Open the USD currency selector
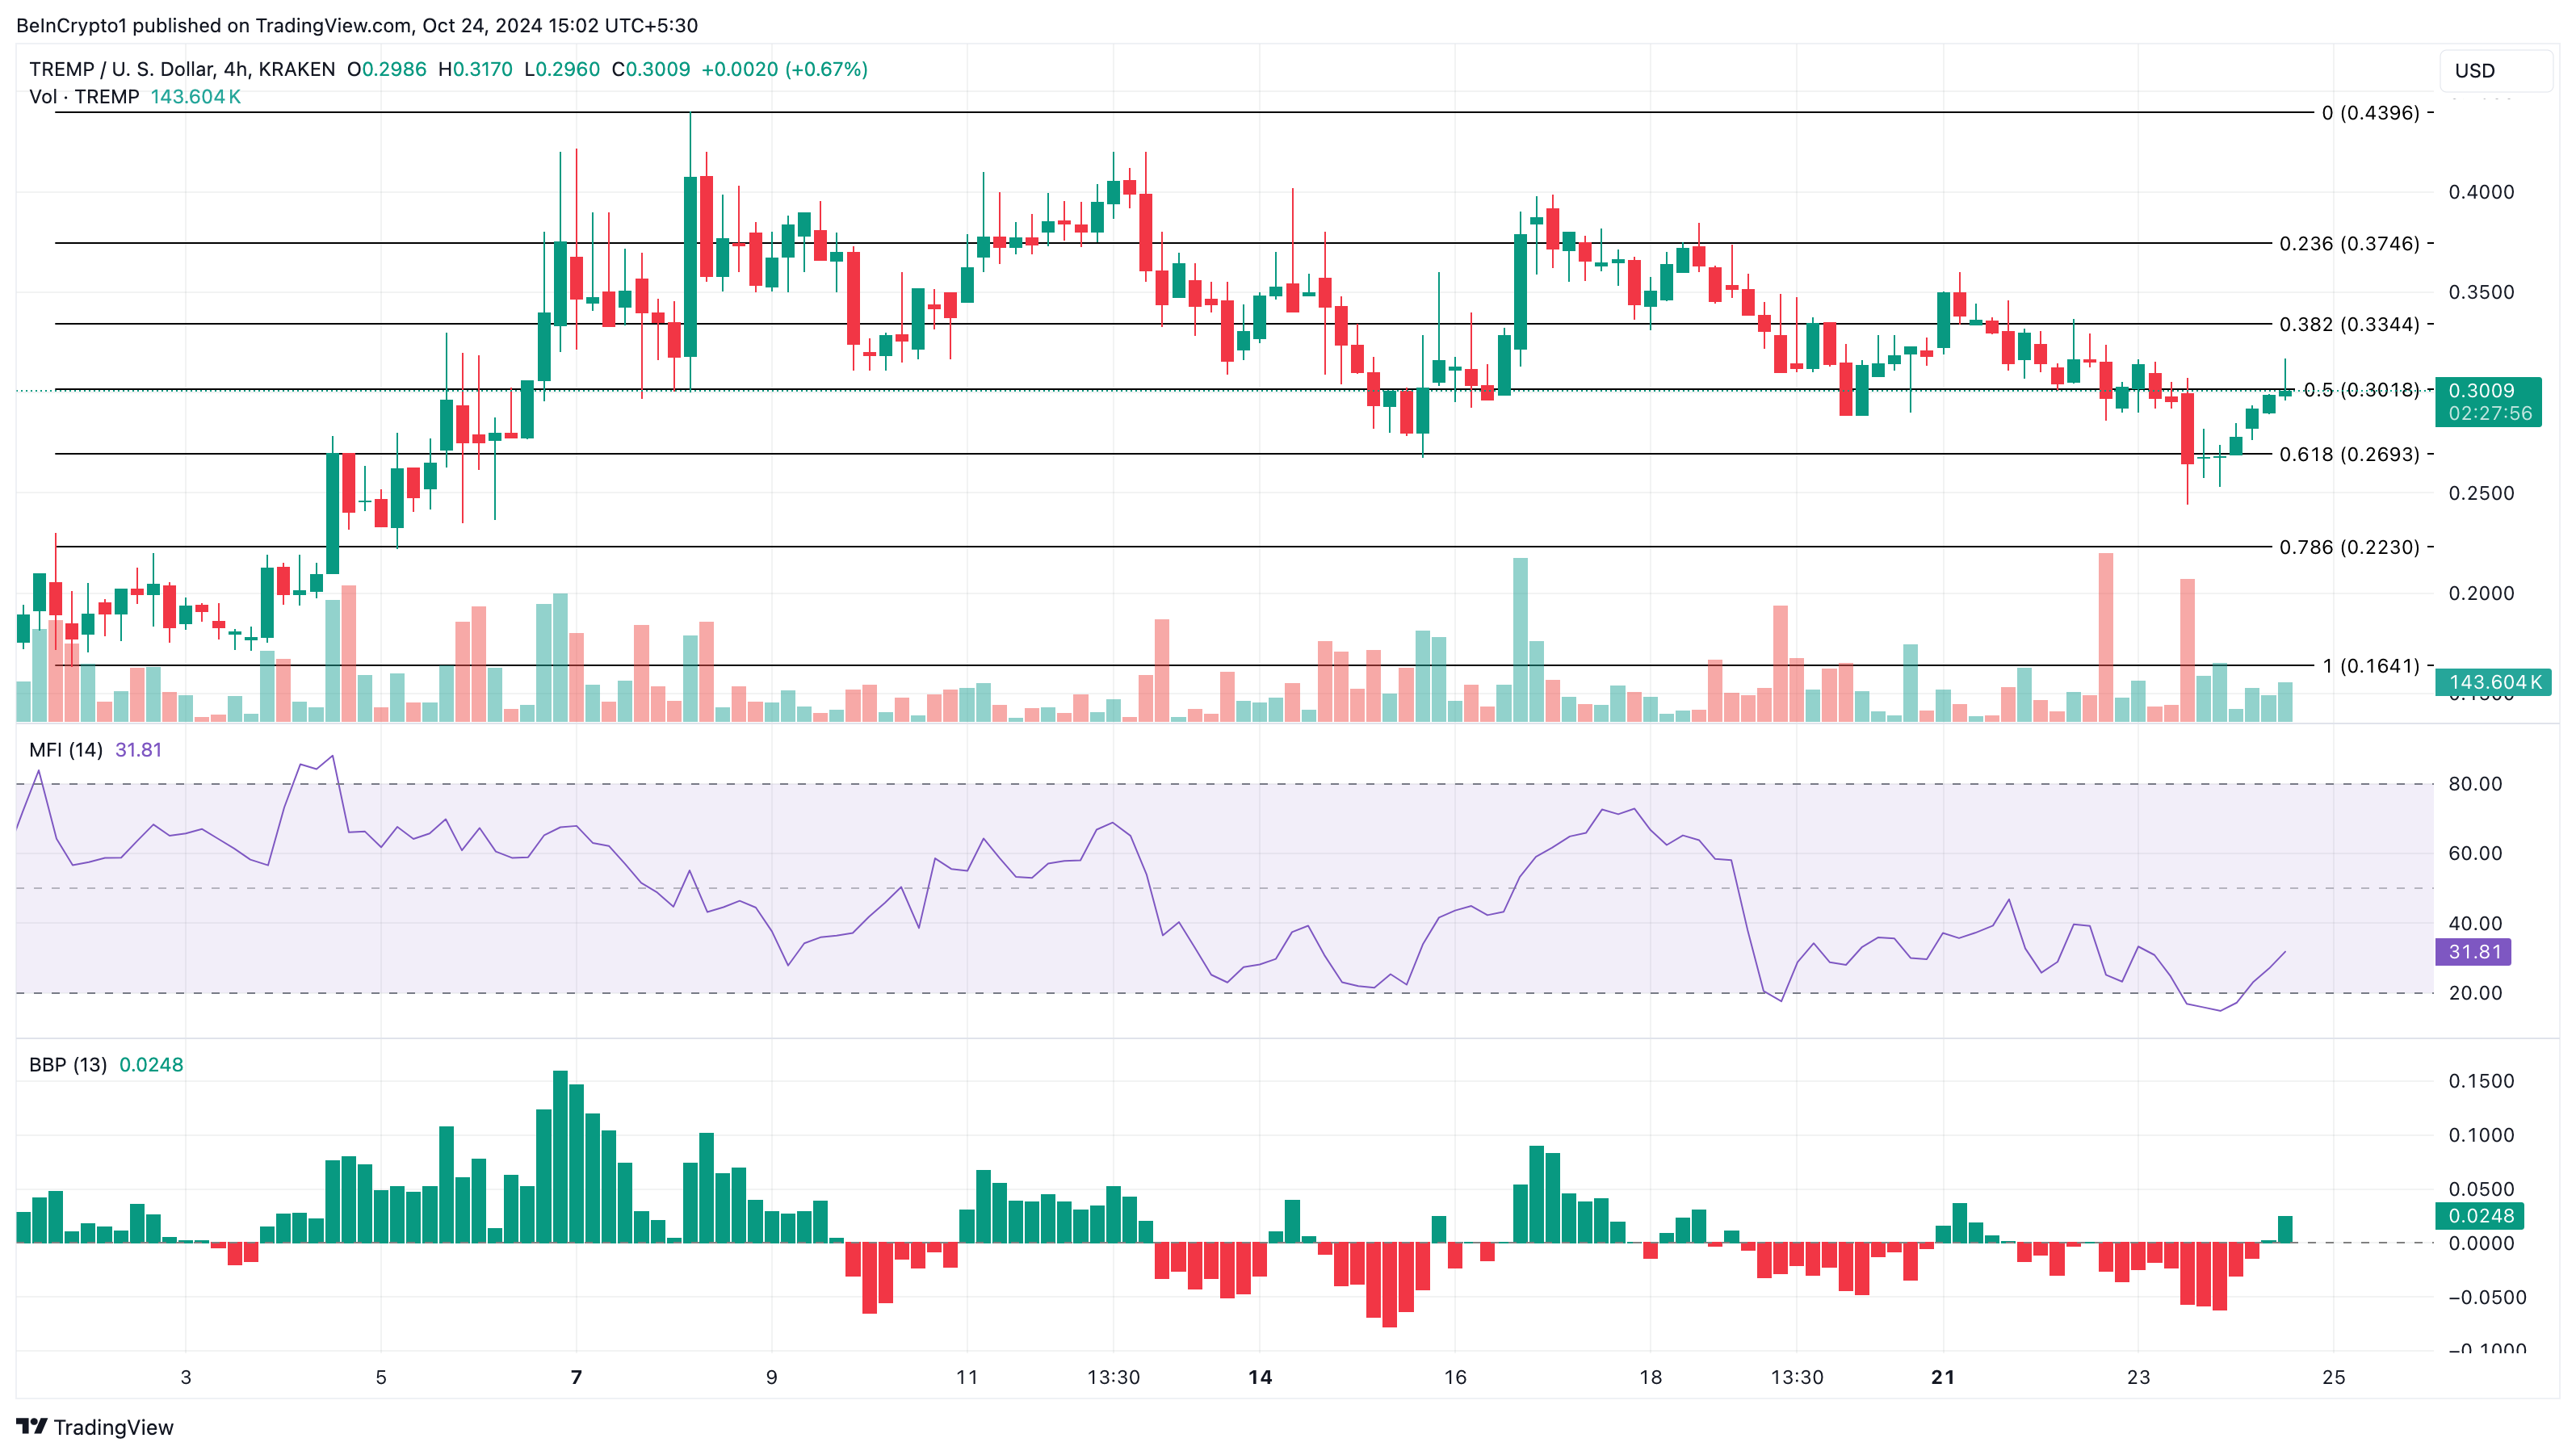The height and width of the screenshot is (1455, 2576). tap(2495, 71)
